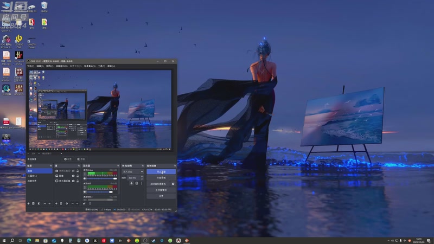Click the start recording button
434x244 pixels.
click(161, 178)
